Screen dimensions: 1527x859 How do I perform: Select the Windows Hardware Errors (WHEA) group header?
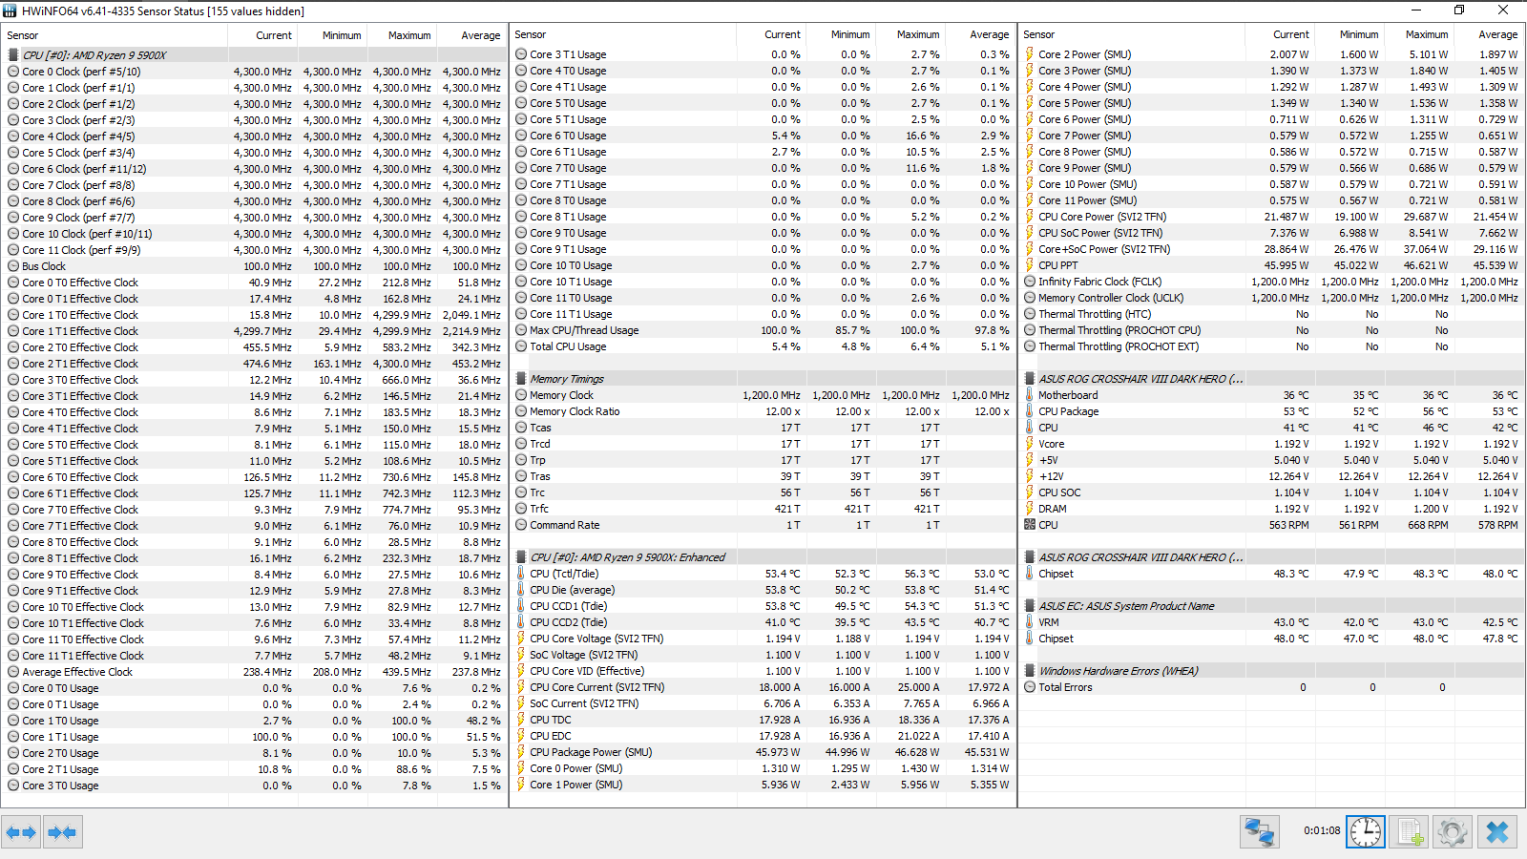1272,671
